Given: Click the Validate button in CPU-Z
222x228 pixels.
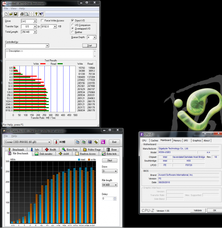Looking at the screenshot, I should (x=198, y=210).
